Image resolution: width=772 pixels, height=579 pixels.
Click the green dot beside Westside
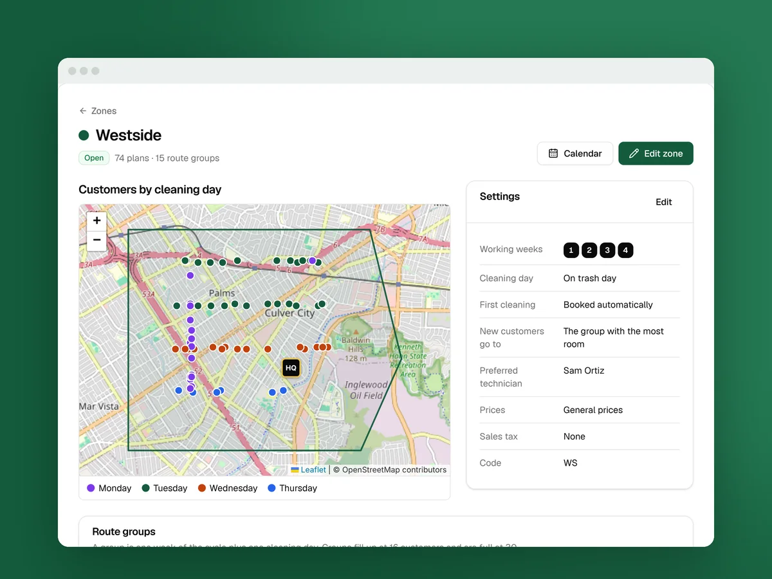tap(84, 135)
